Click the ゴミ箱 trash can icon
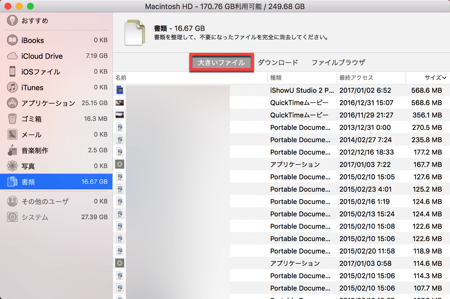Viewport: 450px width, 299px height. pyautogui.click(x=12, y=119)
